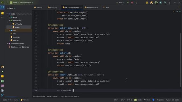
Task: Click the editor vertical scrollbar
Action: click(x=181, y=59)
